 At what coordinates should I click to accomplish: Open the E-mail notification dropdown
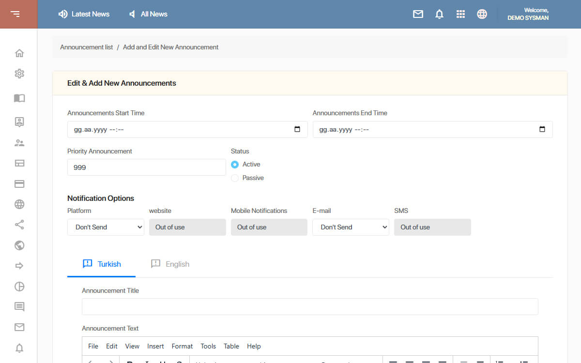click(351, 227)
